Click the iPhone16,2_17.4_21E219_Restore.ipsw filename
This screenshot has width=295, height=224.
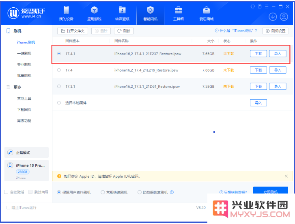pyautogui.click(x=146, y=70)
